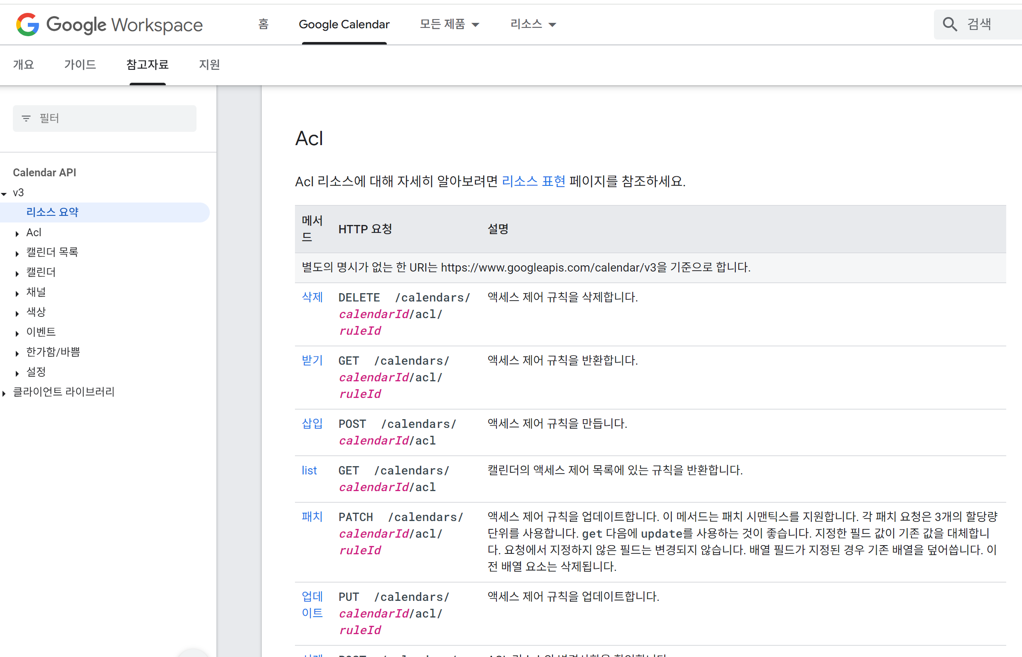This screenshot has width=1022, height=657.
Task: Collapse the v3 tree node
Action: (x=4, y=193)
